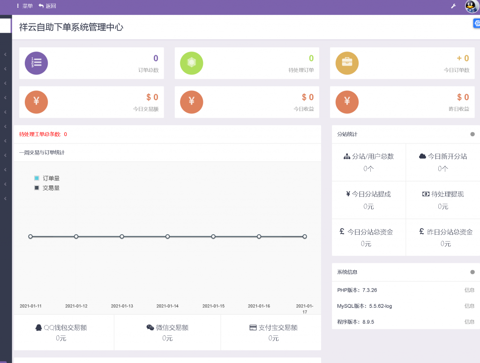Image resolution: width=480 pixels, height=363 pixels.
Task: Click the chart data point above 2021-01-14
Action: (167, 237)
